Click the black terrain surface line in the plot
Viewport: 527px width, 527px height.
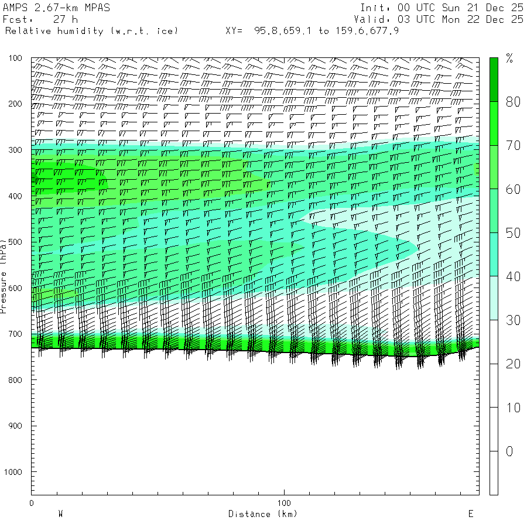[x=255, y=351]
